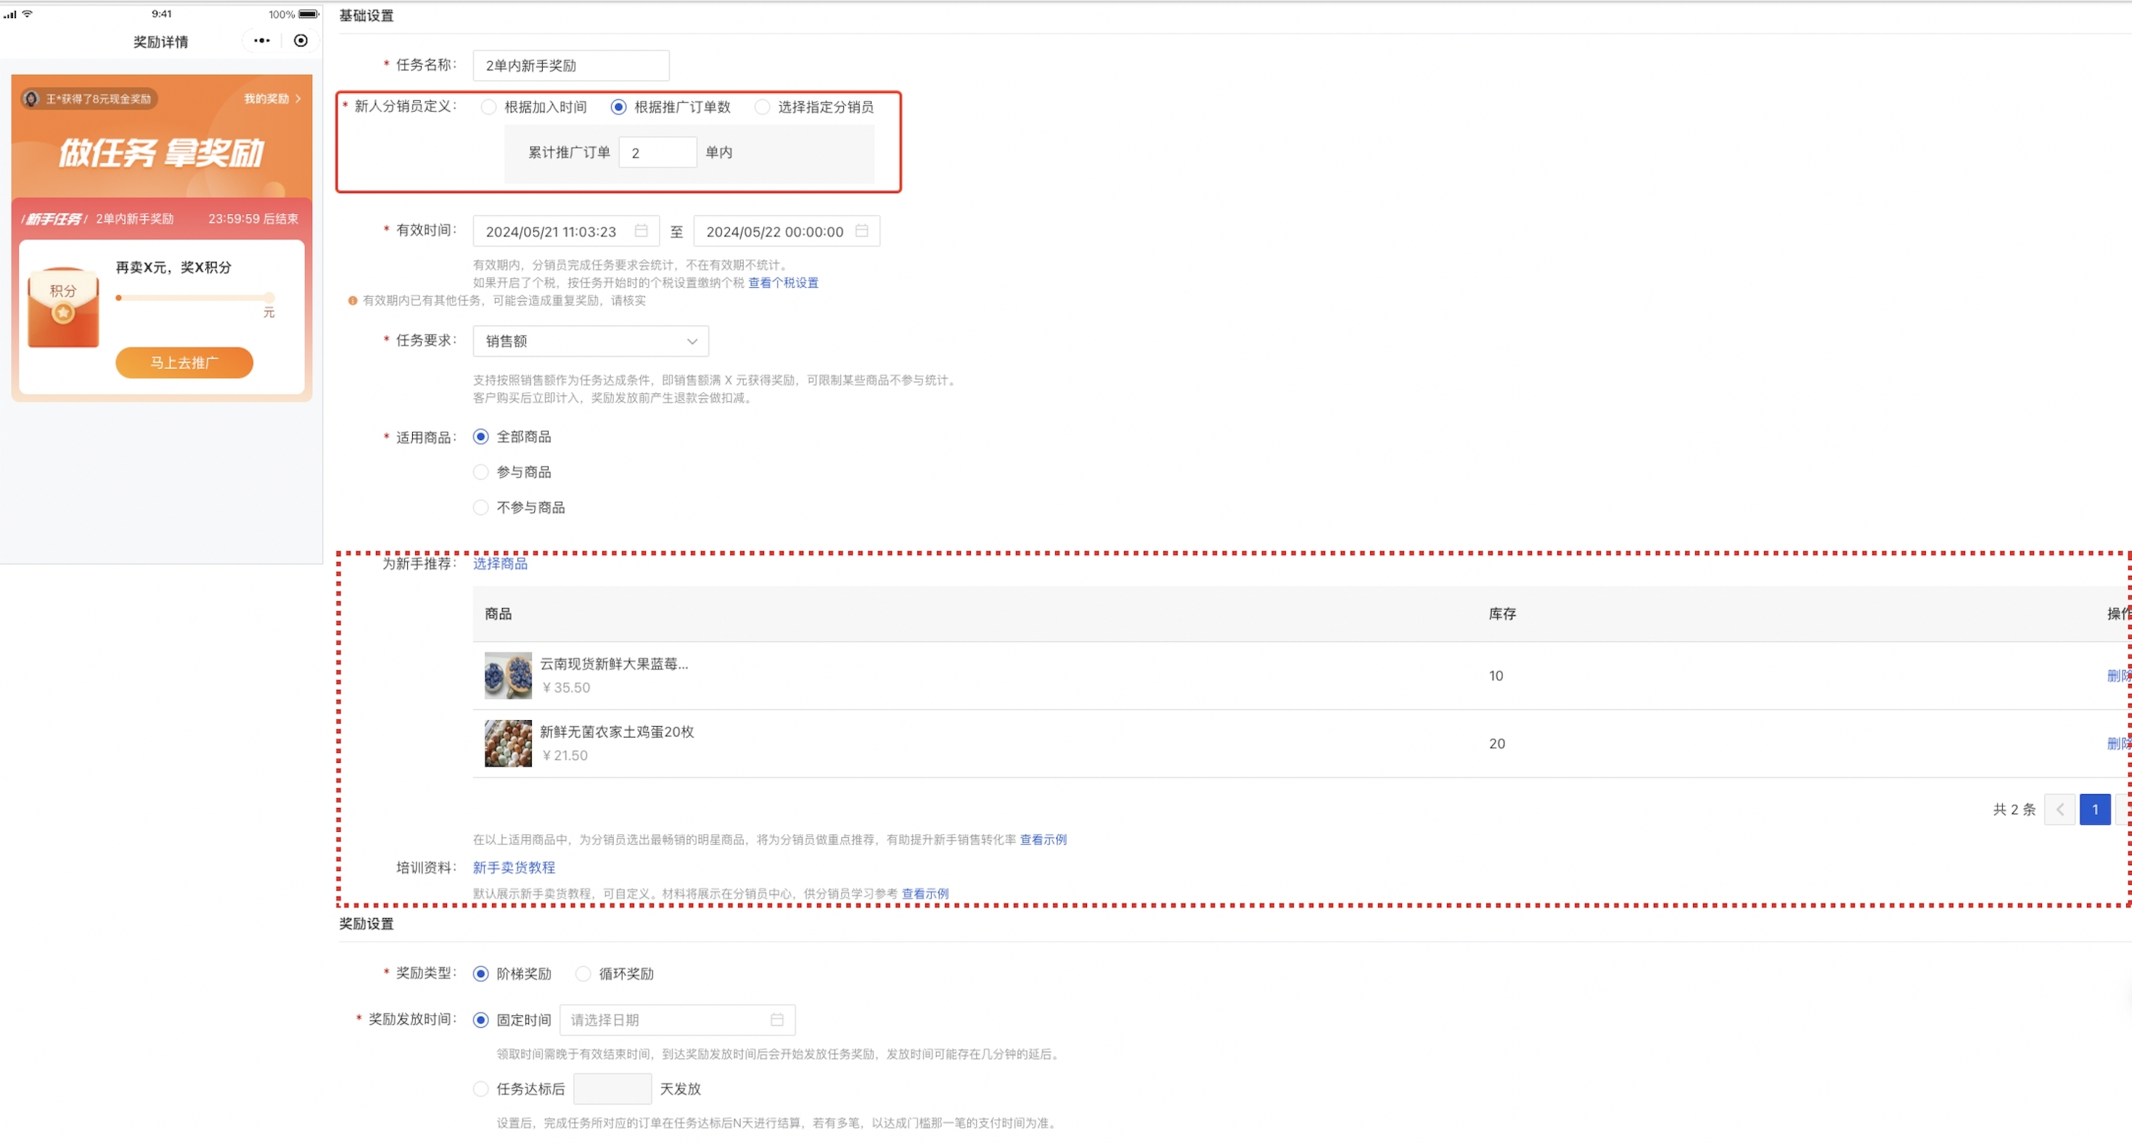
Task: Click the 任务名称 input field
Action: tap(570, 65)
